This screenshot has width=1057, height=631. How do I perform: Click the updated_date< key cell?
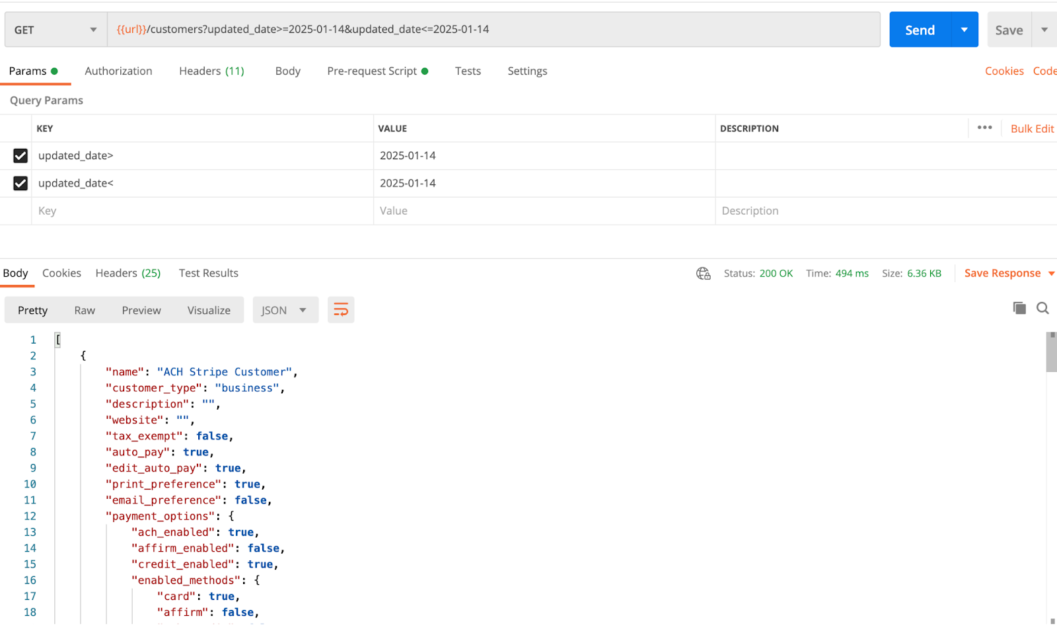[x=202, y=184]
